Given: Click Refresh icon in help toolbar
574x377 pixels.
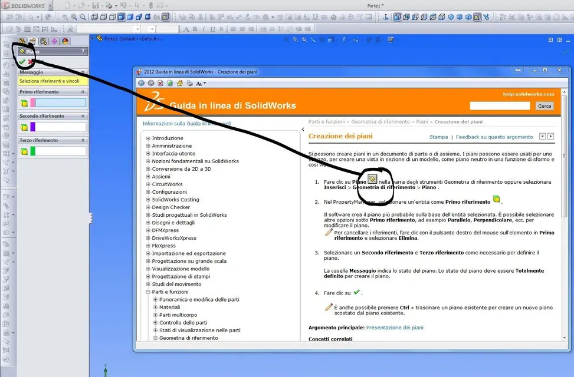Looking at the screenshot, I should pyautogui.click(x=170, y=84).
